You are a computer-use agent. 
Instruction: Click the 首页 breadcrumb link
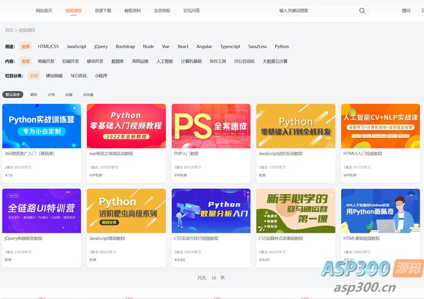coord(9,30)
